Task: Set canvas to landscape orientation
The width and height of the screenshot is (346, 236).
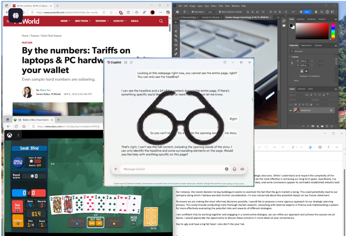Action: (x=306, y=71)
